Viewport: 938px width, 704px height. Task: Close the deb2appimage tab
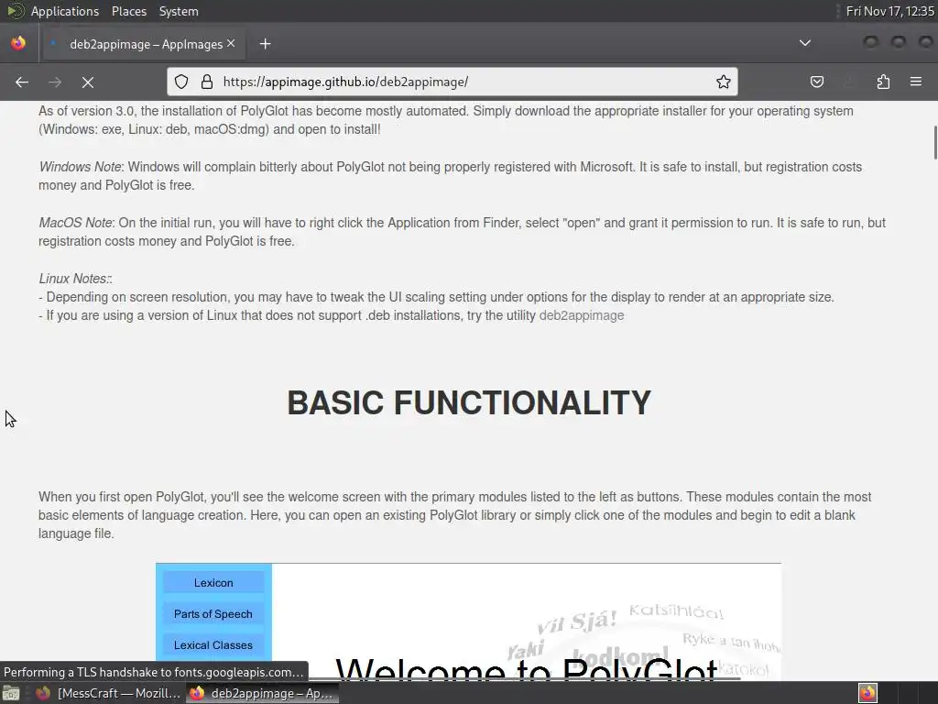click(231, 43)
